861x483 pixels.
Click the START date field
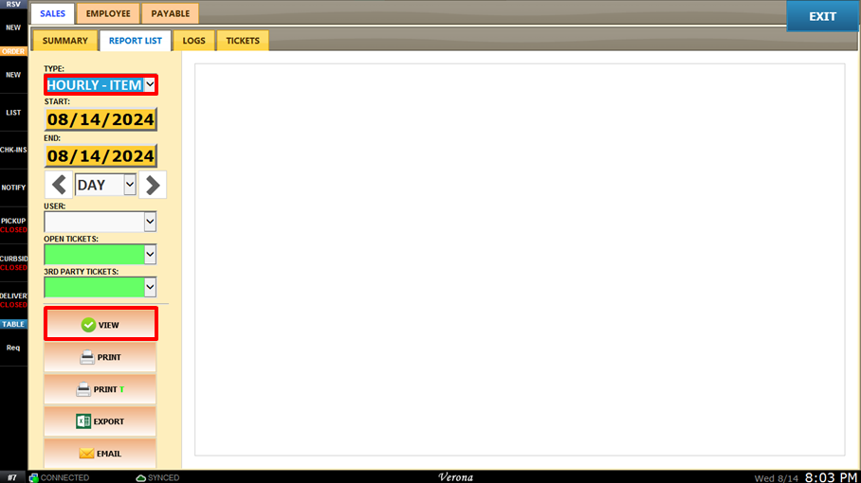coord(101,119)
